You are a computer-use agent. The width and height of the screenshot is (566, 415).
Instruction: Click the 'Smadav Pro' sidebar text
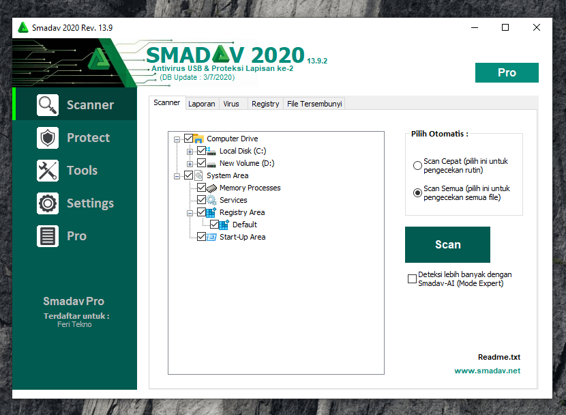[74, 301]
